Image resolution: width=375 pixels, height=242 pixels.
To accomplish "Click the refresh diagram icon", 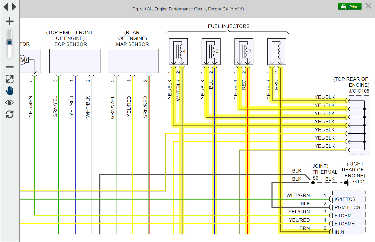I will point(9,114).
